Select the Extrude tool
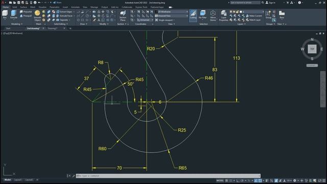The width and height of the screenshot is (327, 184). coord(14,15)
